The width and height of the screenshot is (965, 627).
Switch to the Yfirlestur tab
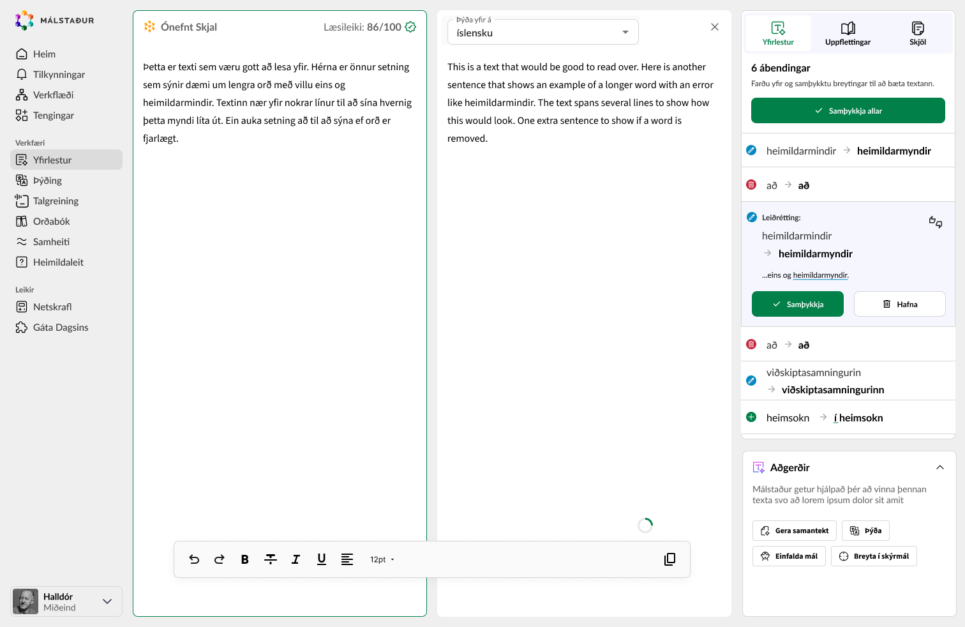778,33
